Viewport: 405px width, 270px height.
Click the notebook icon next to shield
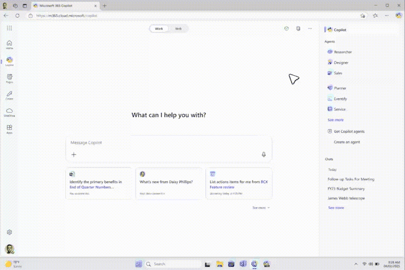[298, 28]
